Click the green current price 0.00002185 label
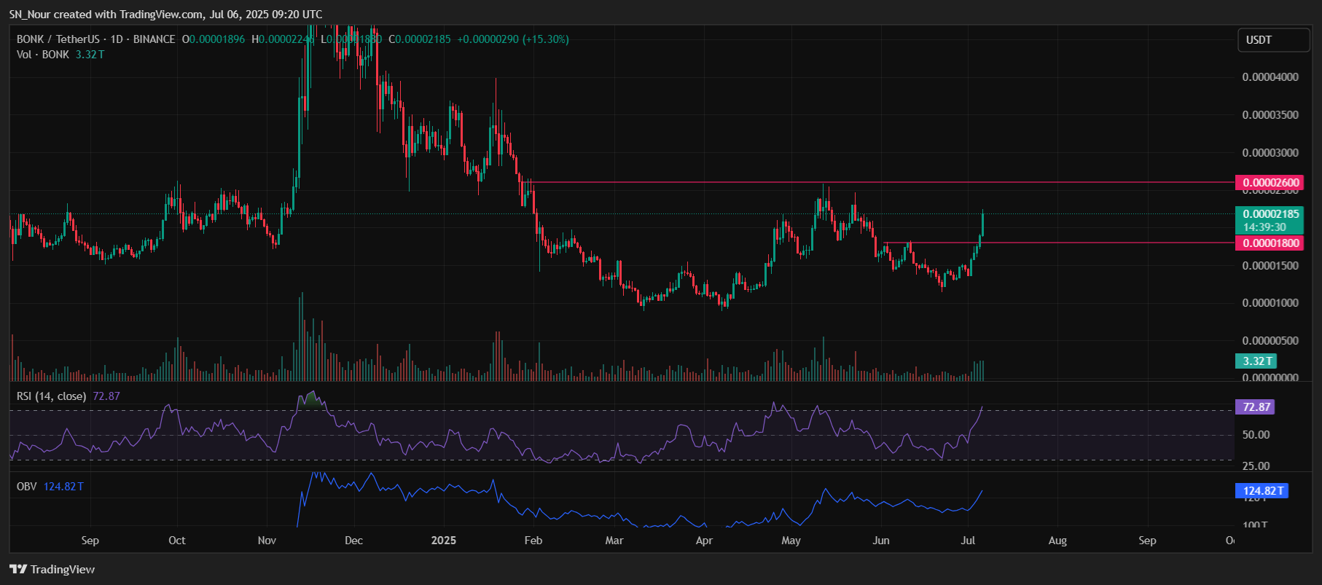This screenshot has width=1322, height=585. point(1270,214)
